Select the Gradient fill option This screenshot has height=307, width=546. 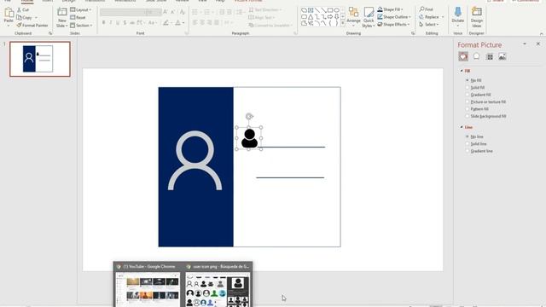coord(478,95)
